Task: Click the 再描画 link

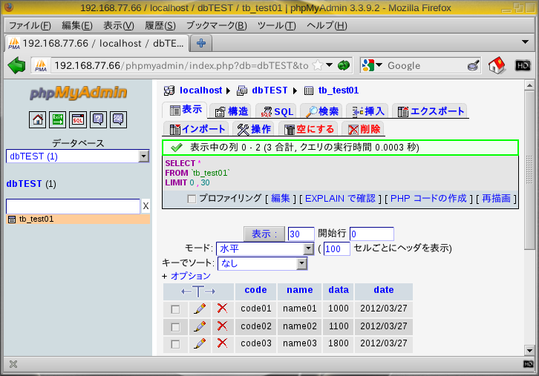Action: point(496,198)
